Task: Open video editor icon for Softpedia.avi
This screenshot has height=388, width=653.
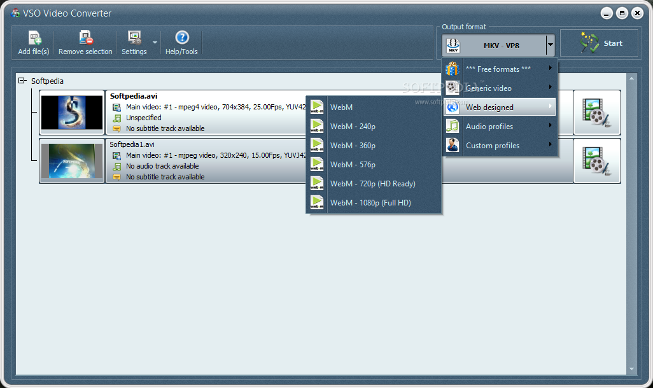Action: click(597, 113)
